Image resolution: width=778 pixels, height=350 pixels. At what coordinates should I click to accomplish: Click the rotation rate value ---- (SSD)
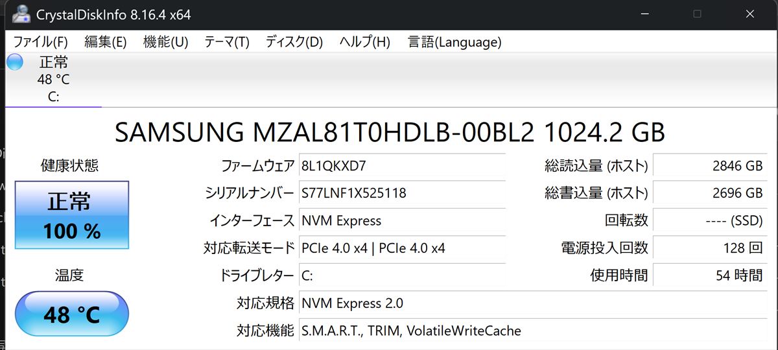pos(711,220)
